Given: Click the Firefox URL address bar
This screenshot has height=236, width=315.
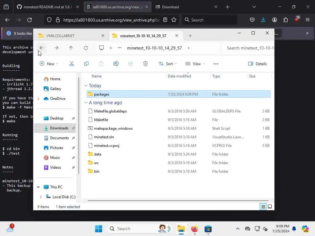Looking at the screenshot, I should pos(111,20).
